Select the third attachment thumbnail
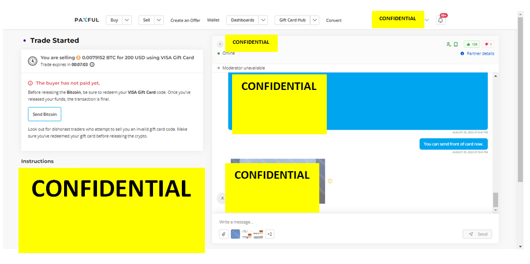The width and height of the screenshot is (530, 264). (258, 234)
